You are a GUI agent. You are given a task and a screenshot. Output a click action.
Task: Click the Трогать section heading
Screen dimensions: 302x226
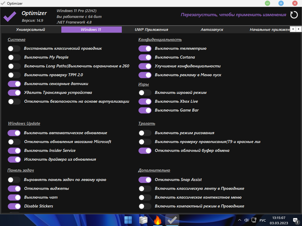point(147,123)
